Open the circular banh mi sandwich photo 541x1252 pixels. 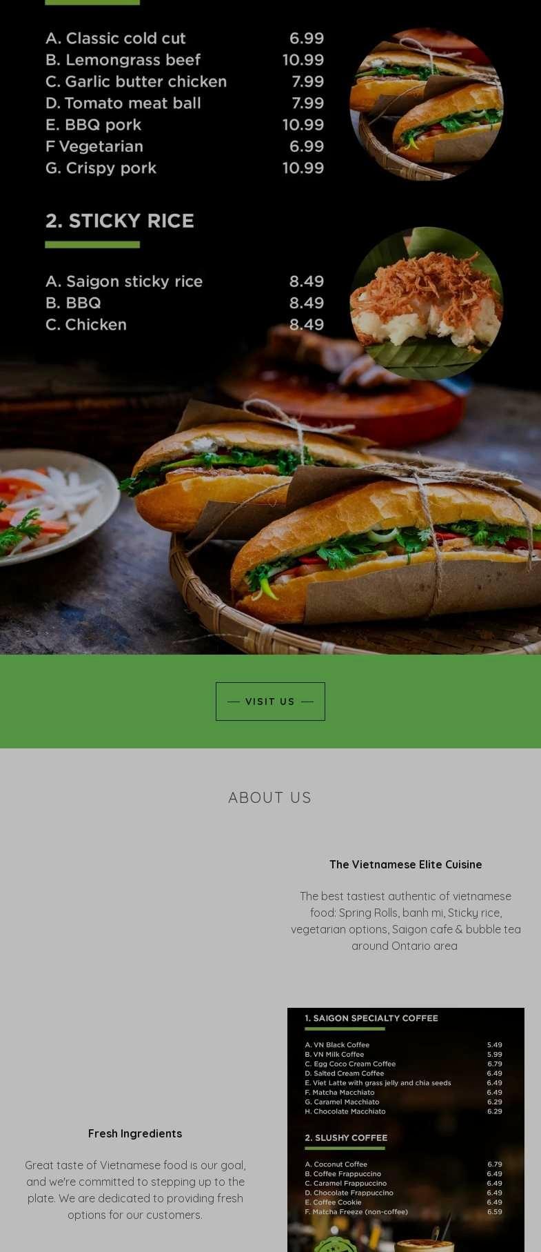pyautogui.click(x=427, y=104)
